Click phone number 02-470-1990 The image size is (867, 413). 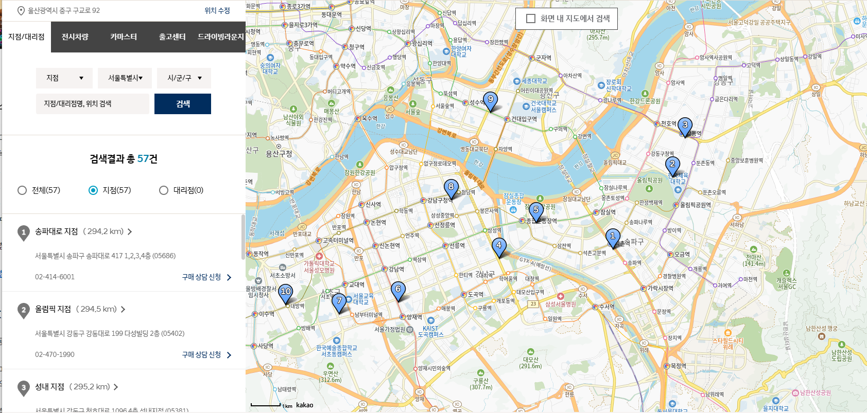[x=55, y=354]
